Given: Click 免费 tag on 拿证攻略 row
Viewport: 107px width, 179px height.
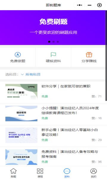Looking at the screenshot, I should [x=45, y=140].
